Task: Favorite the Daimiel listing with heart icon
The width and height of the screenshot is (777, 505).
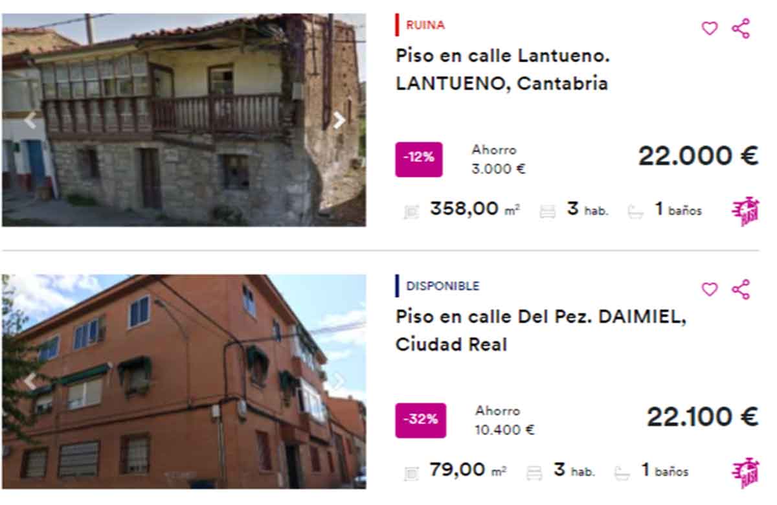Action: pos(710,289)
